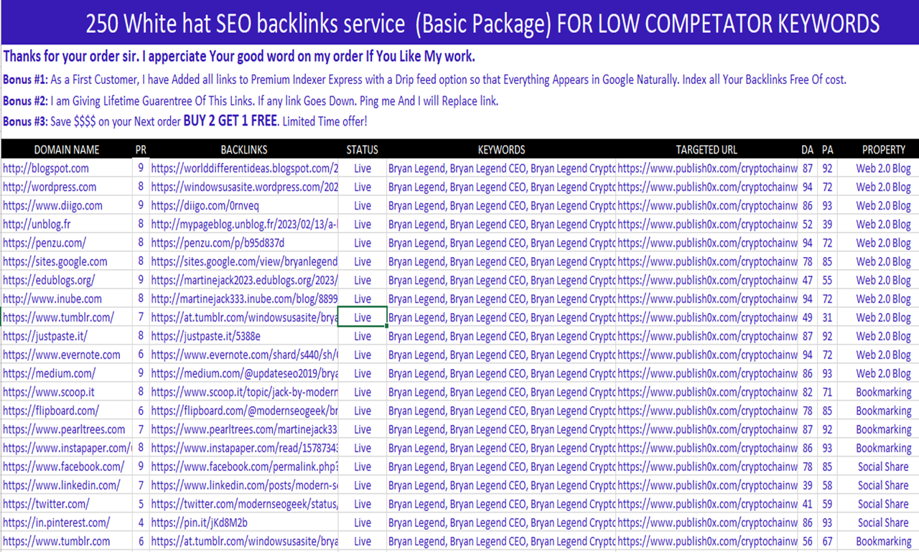Viewport: 919px width, 552px height.
Task: Click the https://www.linkedin.com/ domain link
Action: point(62,485)
